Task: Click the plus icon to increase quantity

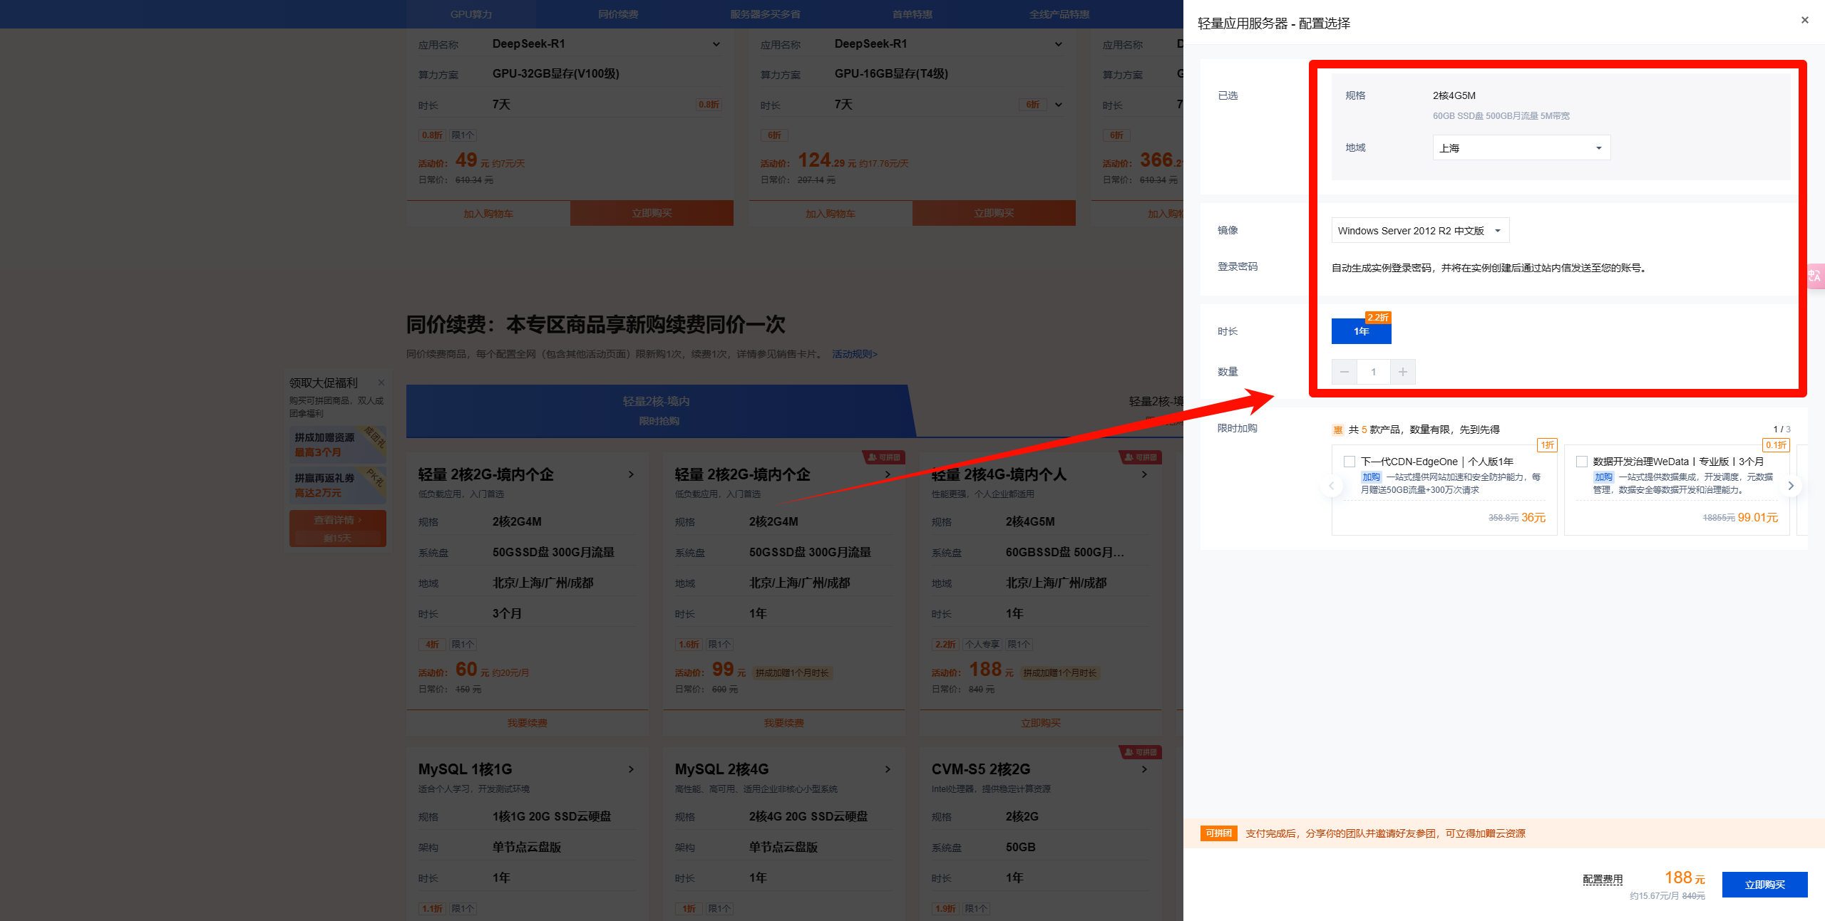Action: pyautogui.click(x=1402, y=371)
